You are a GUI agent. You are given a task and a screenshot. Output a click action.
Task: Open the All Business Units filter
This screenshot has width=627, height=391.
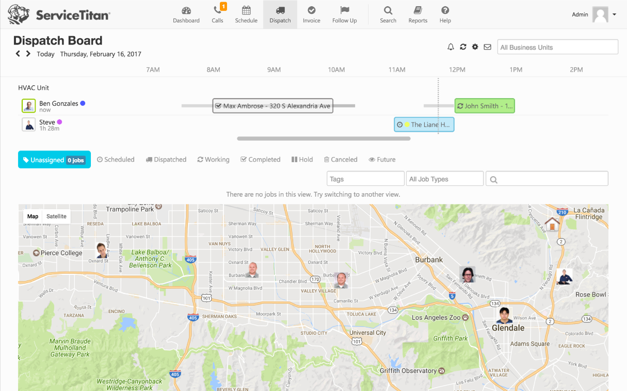point(558,47)
